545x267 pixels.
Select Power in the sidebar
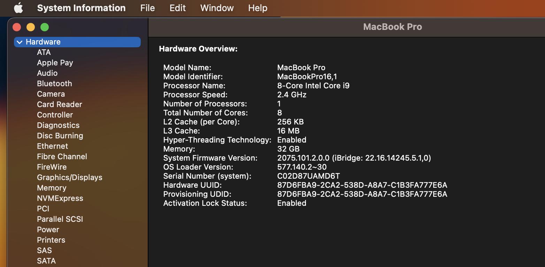(48, 229)
